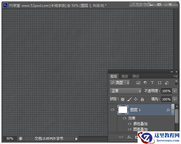Click the 效果 effects row label
This screenshot has width=181, height=144.
pyautogui.click(x=132, y=118)
